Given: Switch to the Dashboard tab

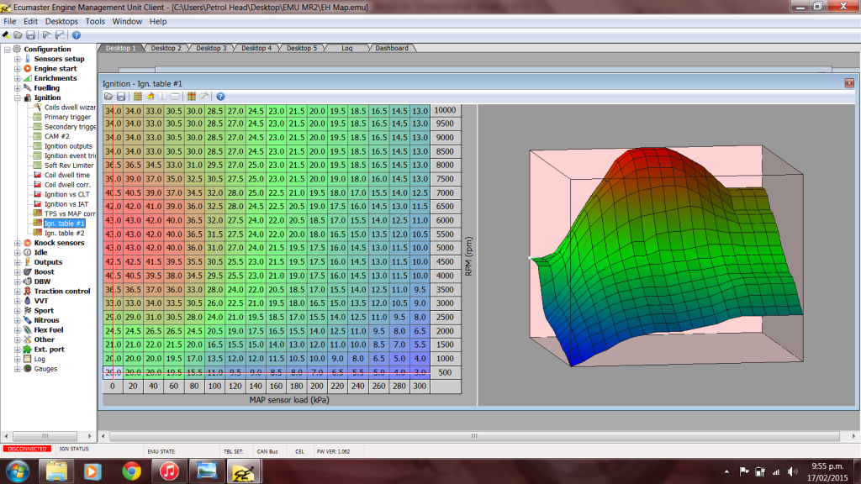Looking at the screenshot, I should 392,48.
